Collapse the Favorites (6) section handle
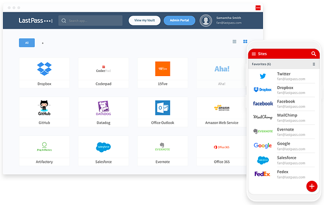Image resolution: width=324 pixels, height=205 pixels. coord(314,64)
